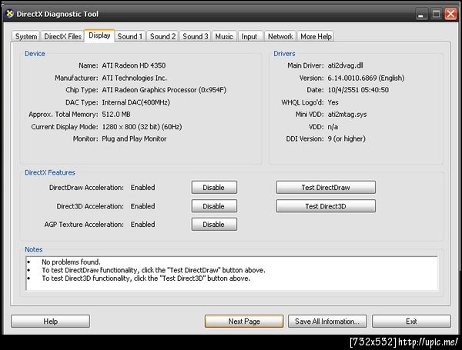Image resolution: width=462 pixels, height=350 pixels.
Task: Click Enabled status beside Direct3D Acceleration
Action: 142,206
